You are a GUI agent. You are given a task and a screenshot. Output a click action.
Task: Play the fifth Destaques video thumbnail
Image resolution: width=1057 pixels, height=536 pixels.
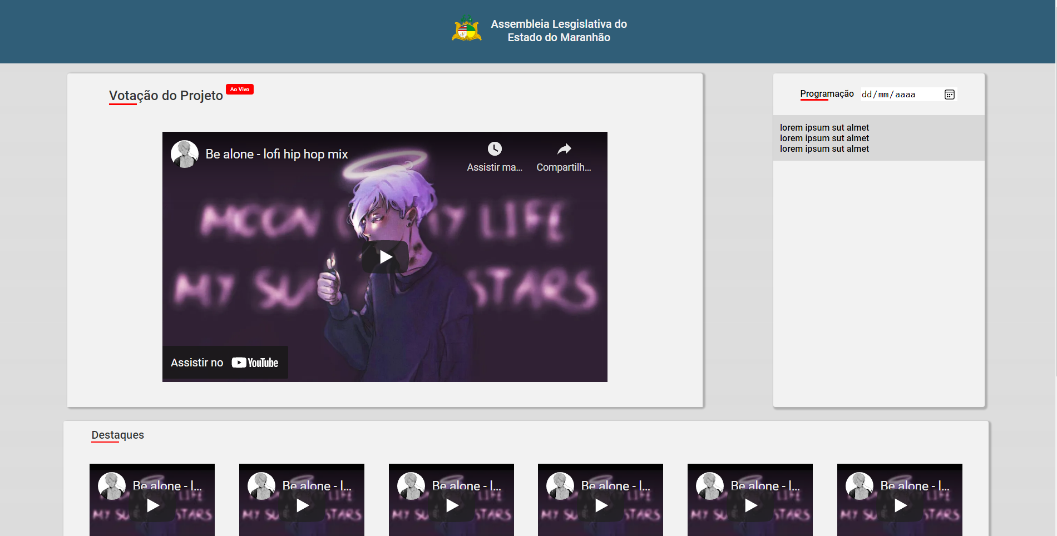coord(750,505)
